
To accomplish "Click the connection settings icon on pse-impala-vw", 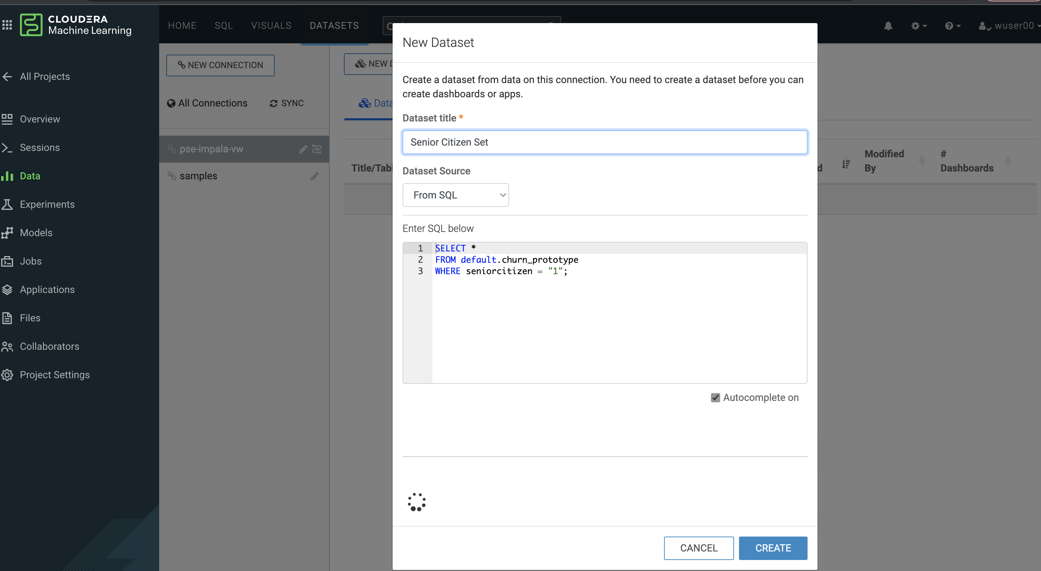I will click(x=317, y=149).
